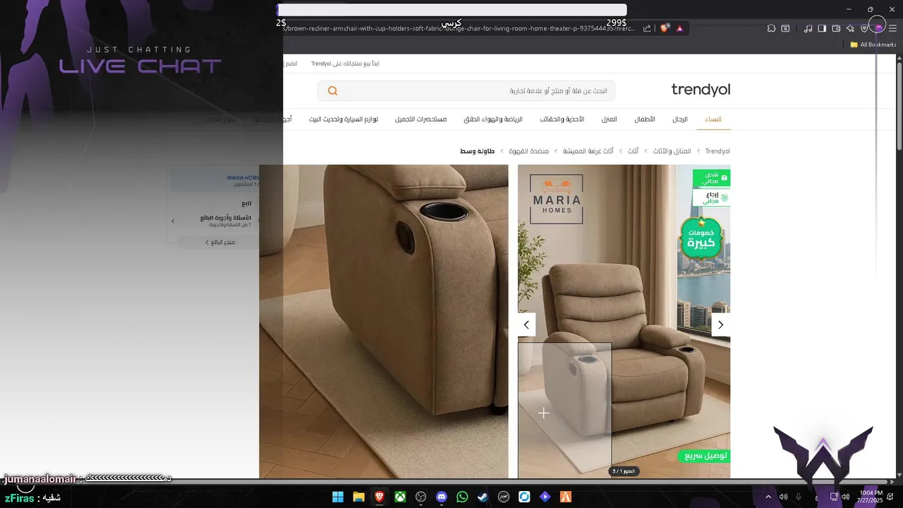
Task: Open the Brave hamburger menu
Action: 892,28
